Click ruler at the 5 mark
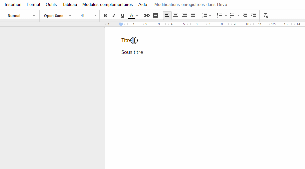This screenshot has height=169, width=305. [184, 24]
